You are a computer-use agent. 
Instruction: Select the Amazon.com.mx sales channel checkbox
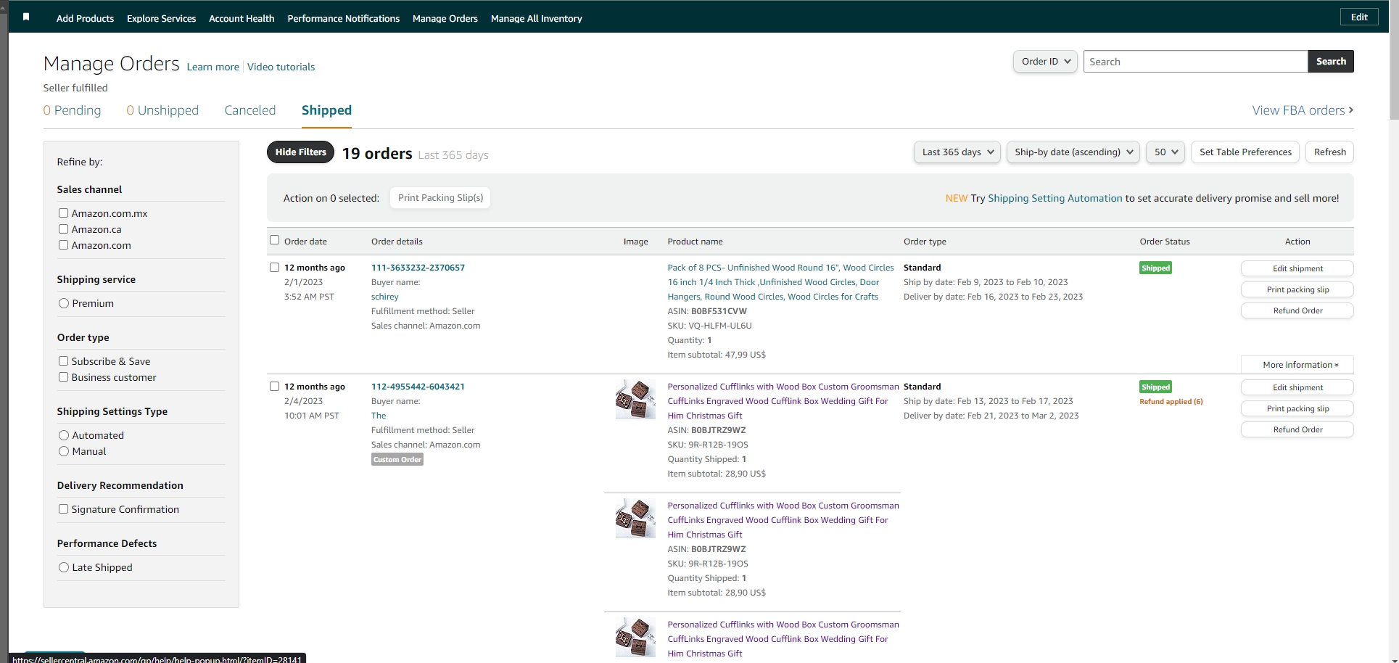point(63,213)
